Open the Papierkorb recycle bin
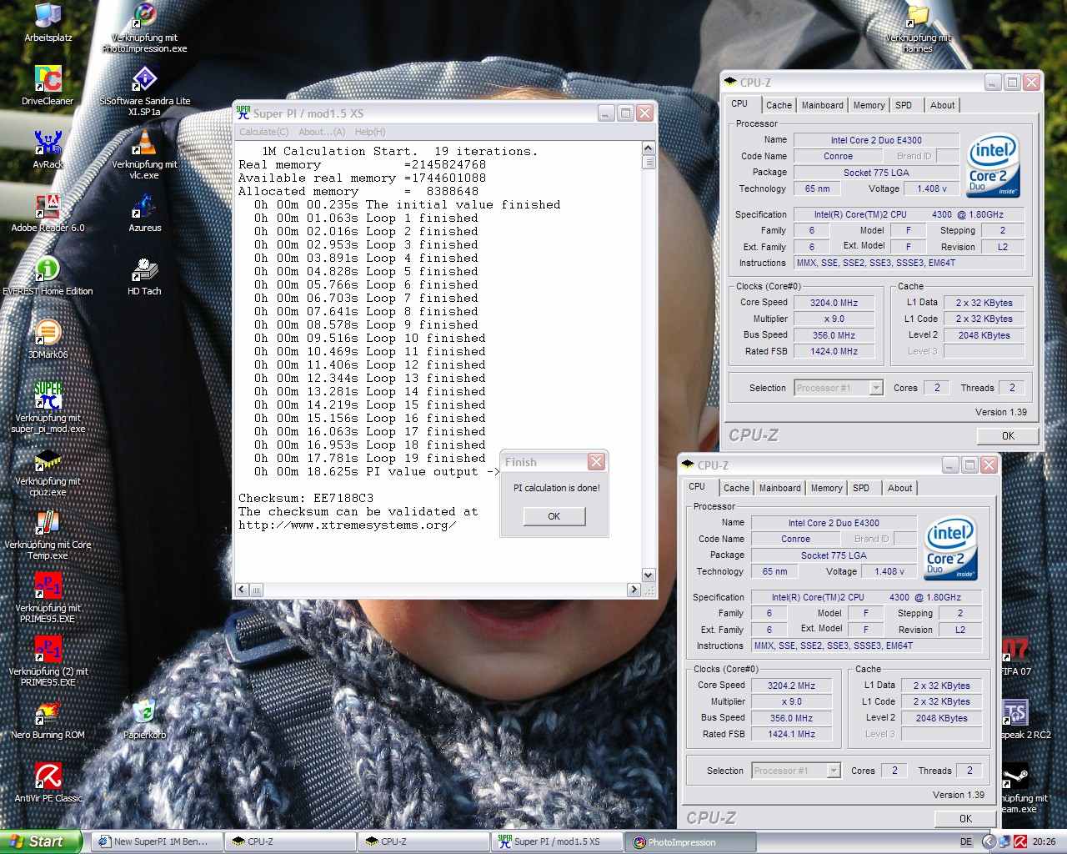 [144, 720]
